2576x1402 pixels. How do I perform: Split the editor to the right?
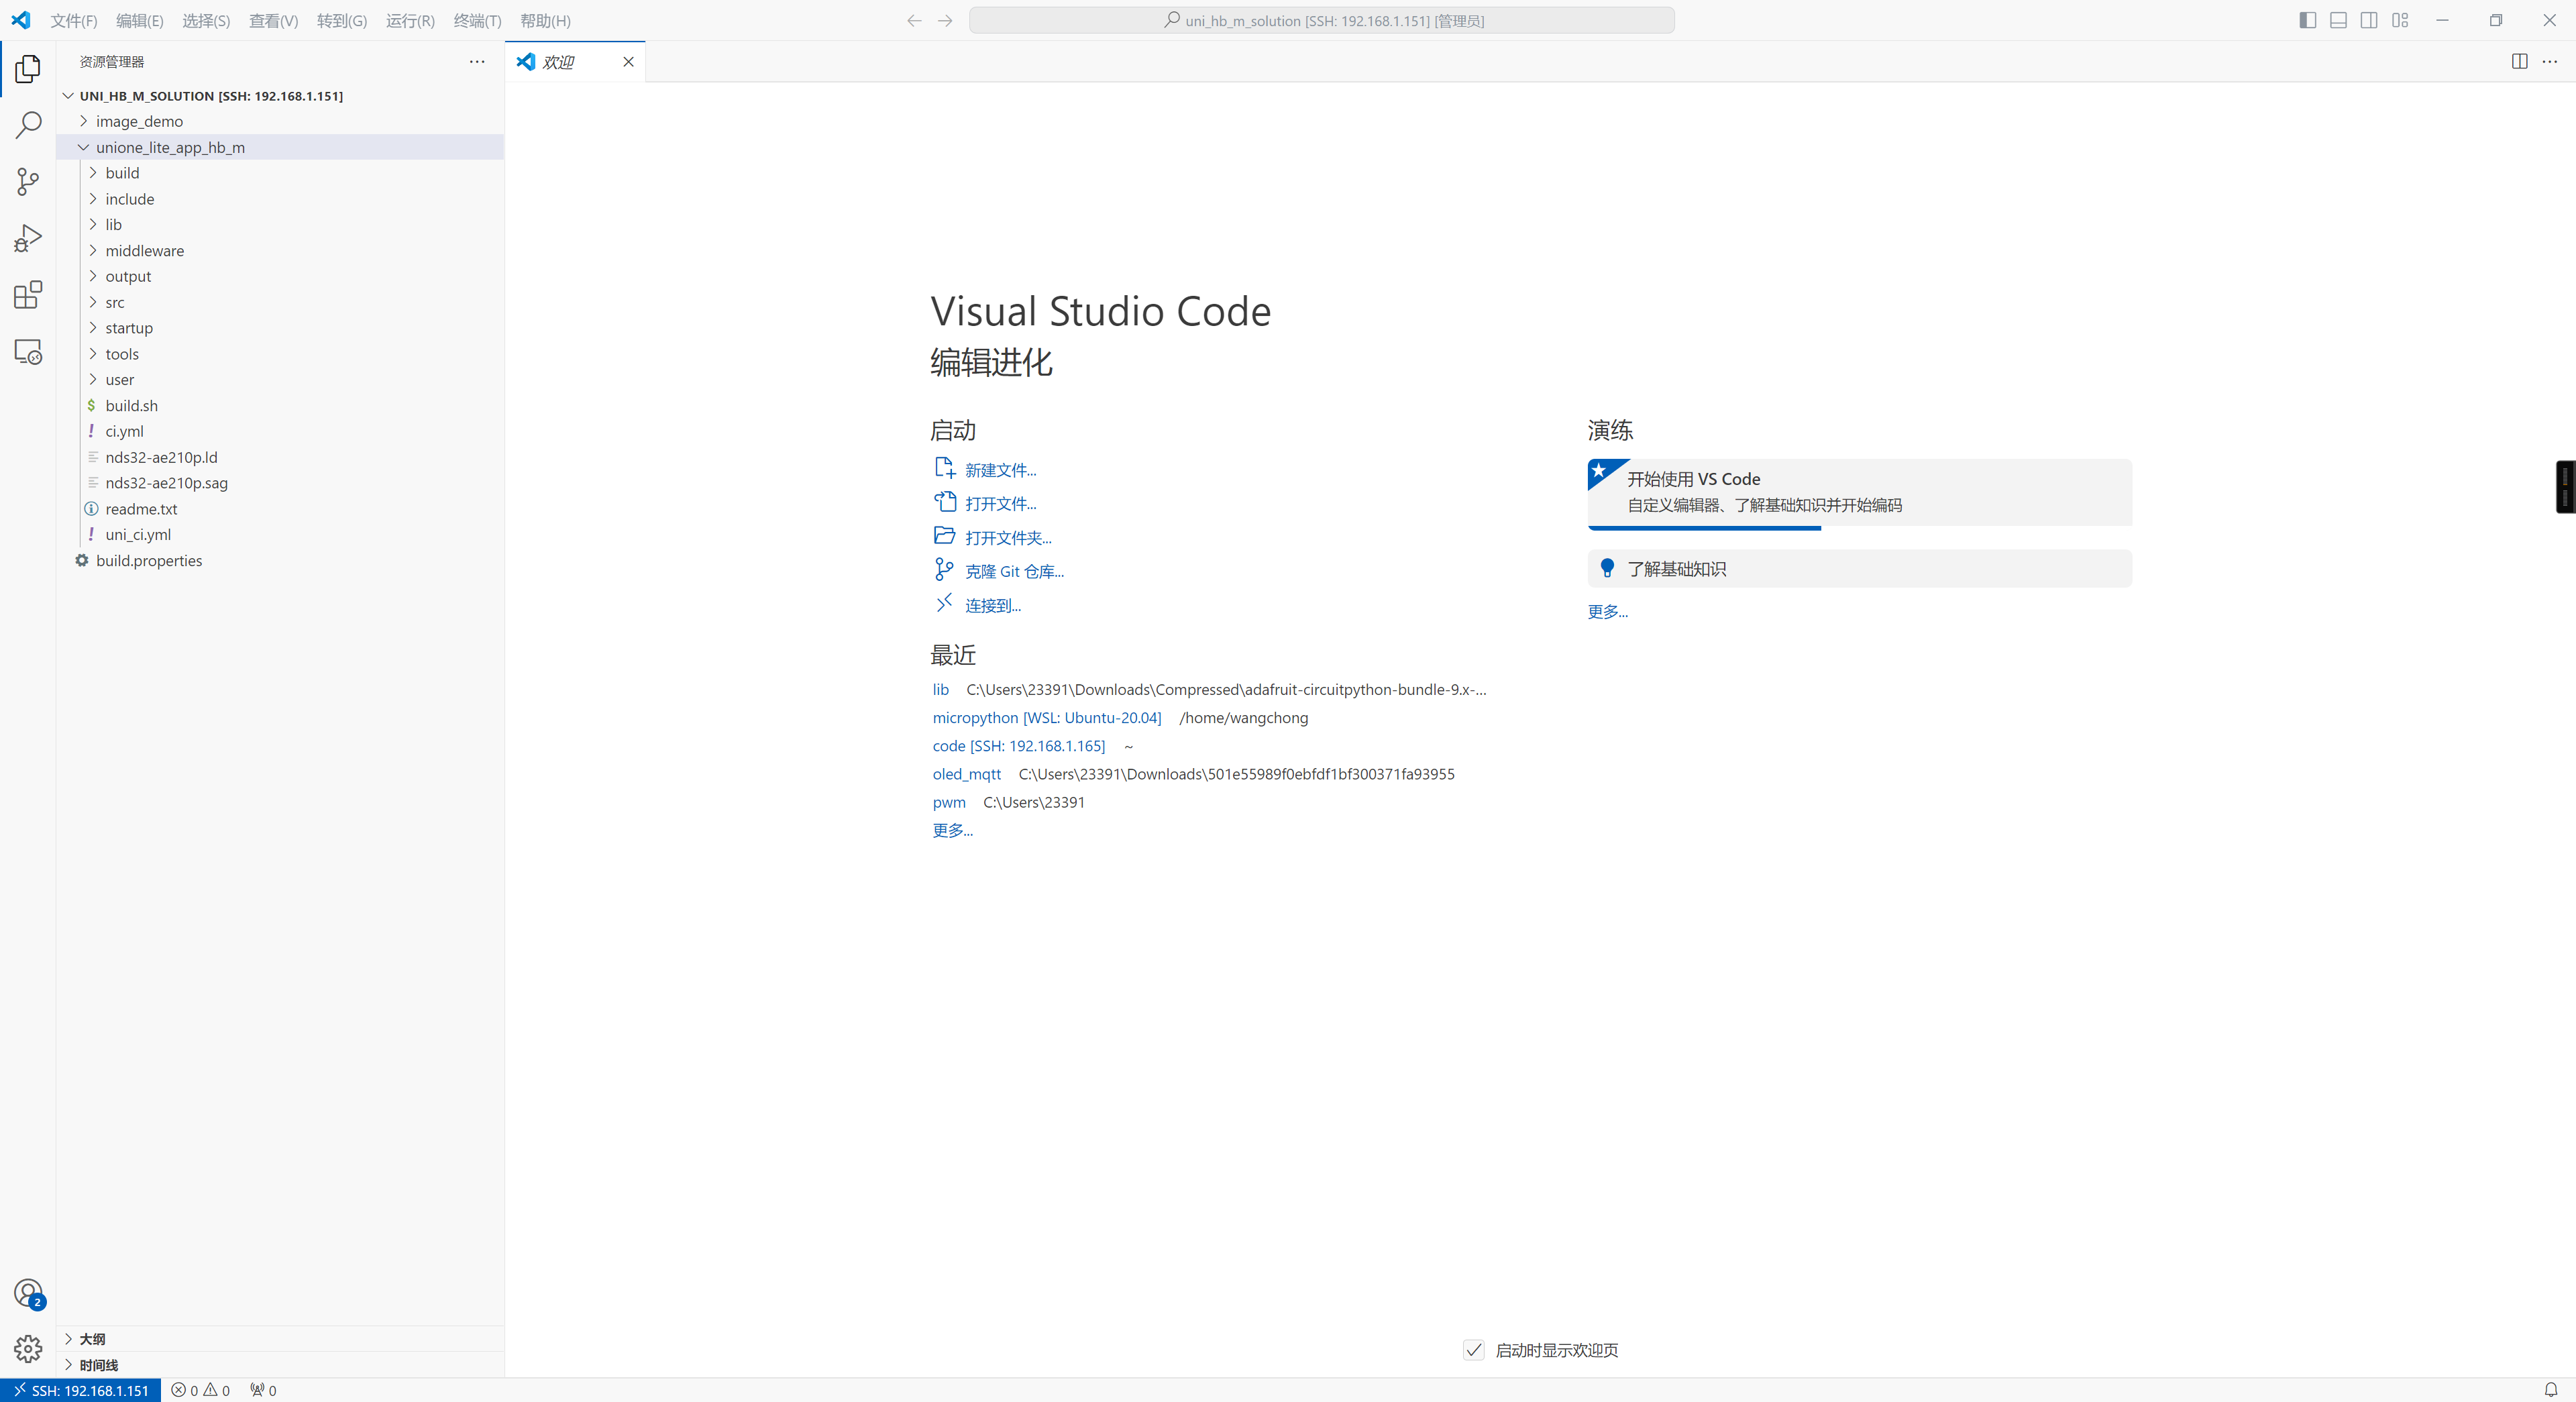[2520, 62]
